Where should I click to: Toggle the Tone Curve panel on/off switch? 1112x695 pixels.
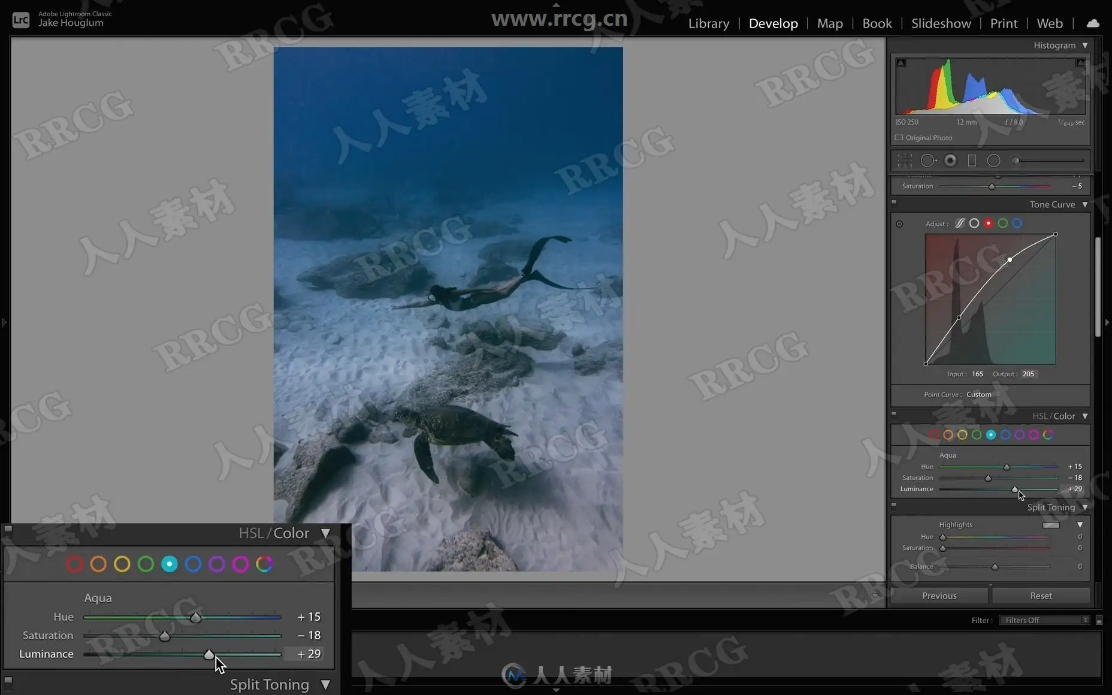894,202
